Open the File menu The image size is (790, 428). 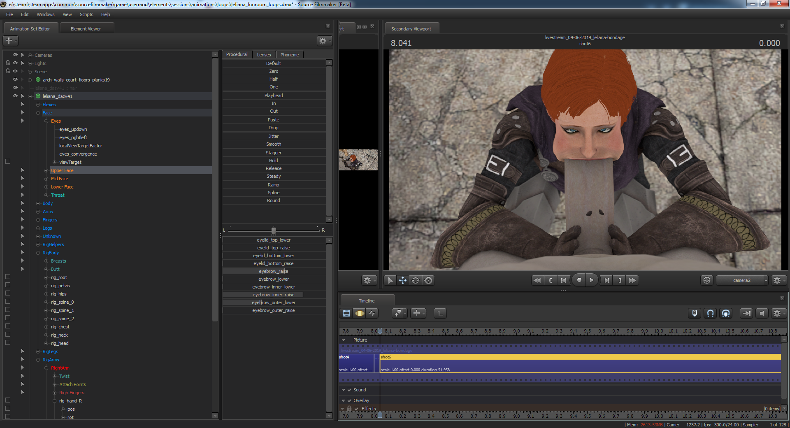tap(9, 14)
